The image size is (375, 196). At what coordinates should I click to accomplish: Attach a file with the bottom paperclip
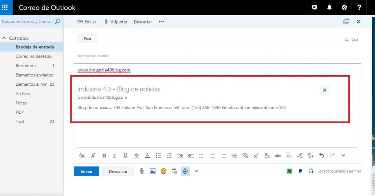pos(142,171)
